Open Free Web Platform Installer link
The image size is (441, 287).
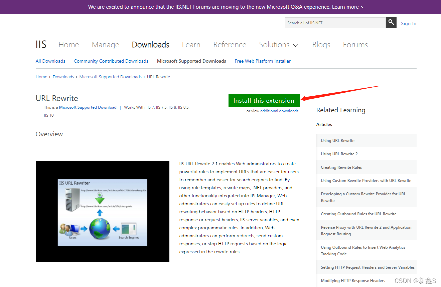click(263, 61)
